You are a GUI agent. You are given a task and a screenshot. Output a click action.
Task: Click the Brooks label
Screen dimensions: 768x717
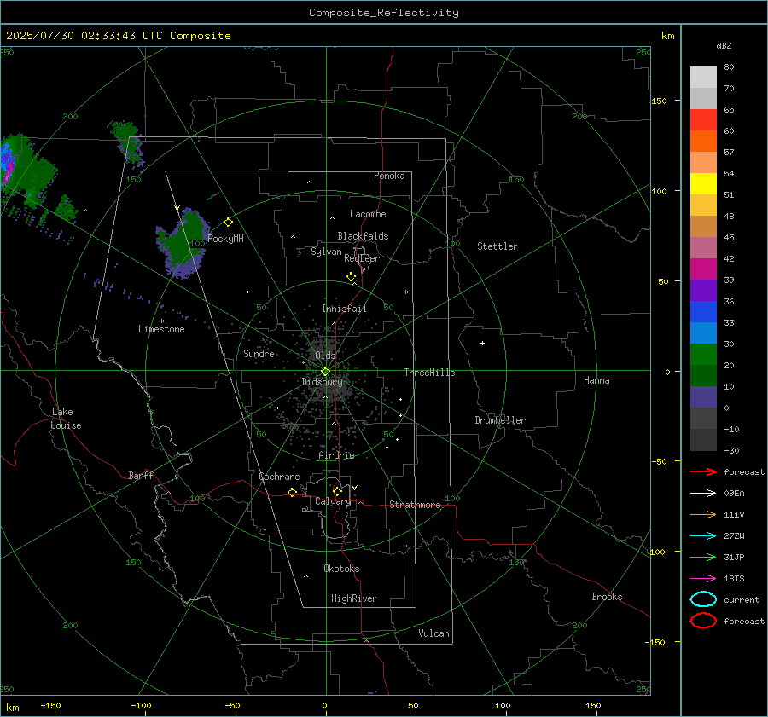(x=607, y=597)
